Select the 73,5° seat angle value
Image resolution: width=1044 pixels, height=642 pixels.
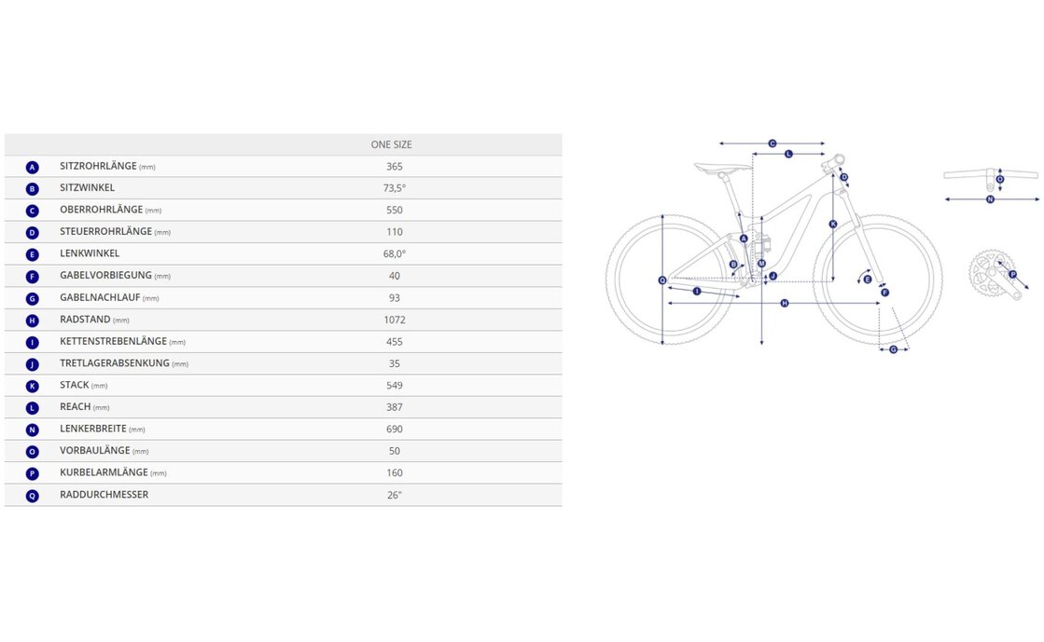[395, 189]
